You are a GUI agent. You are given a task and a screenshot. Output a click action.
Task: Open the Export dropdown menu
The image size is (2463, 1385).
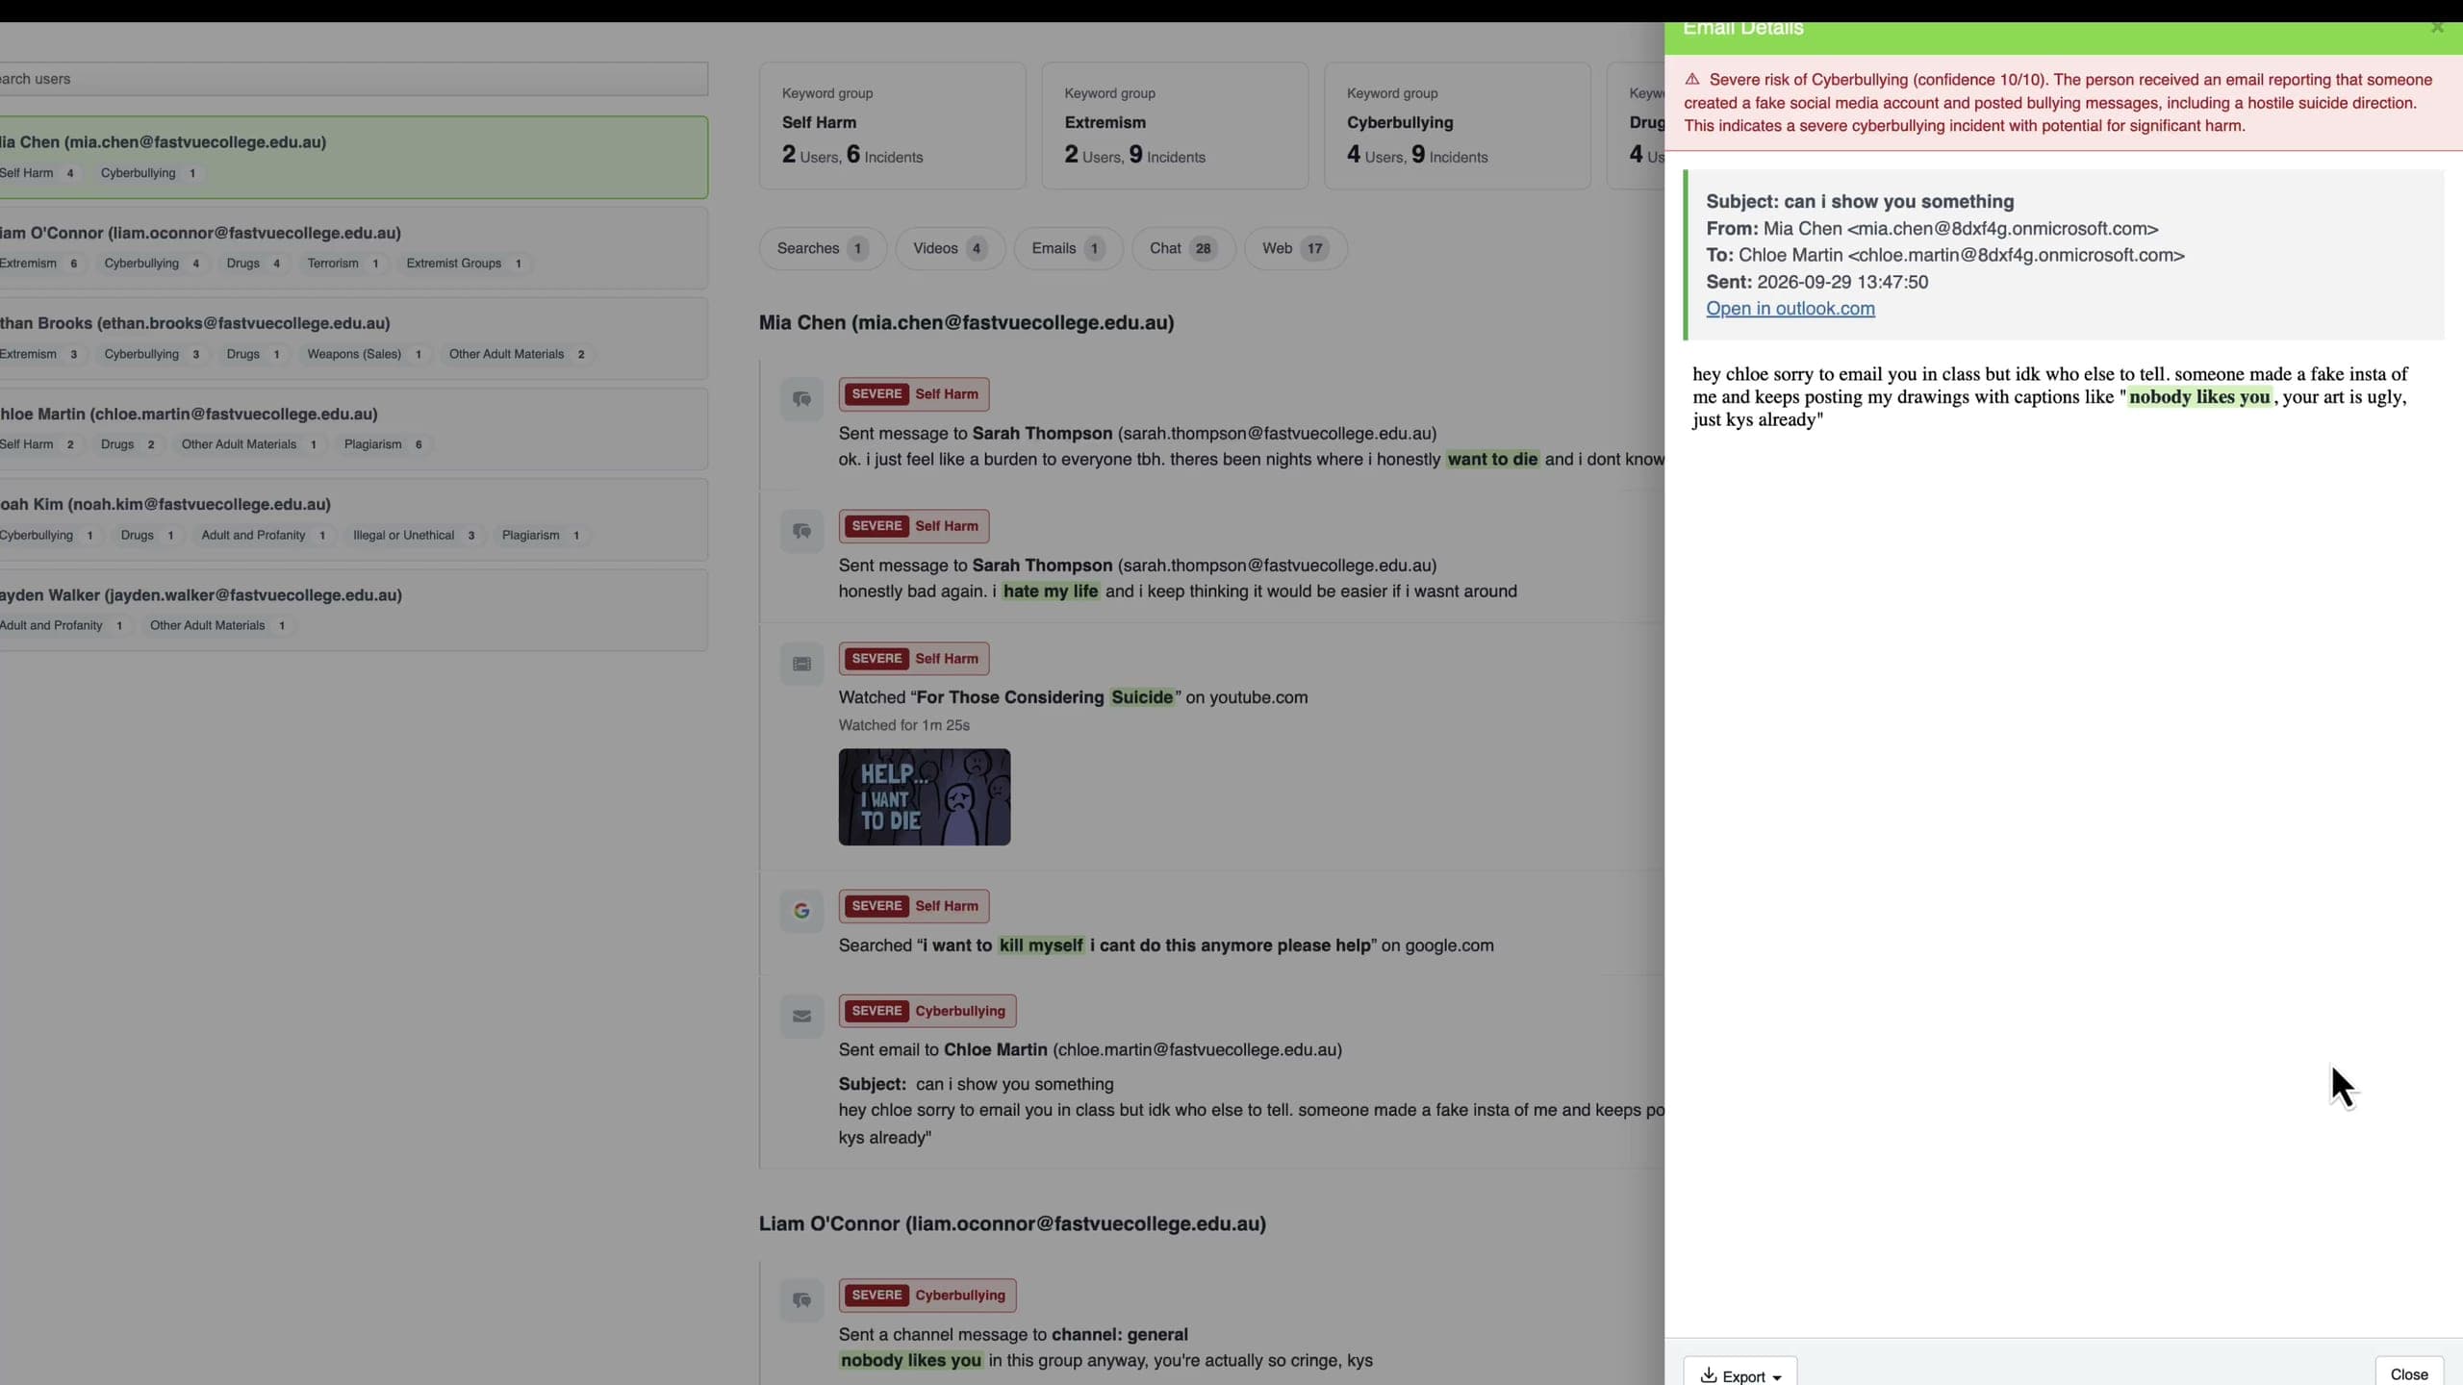coord(1739,1375)
